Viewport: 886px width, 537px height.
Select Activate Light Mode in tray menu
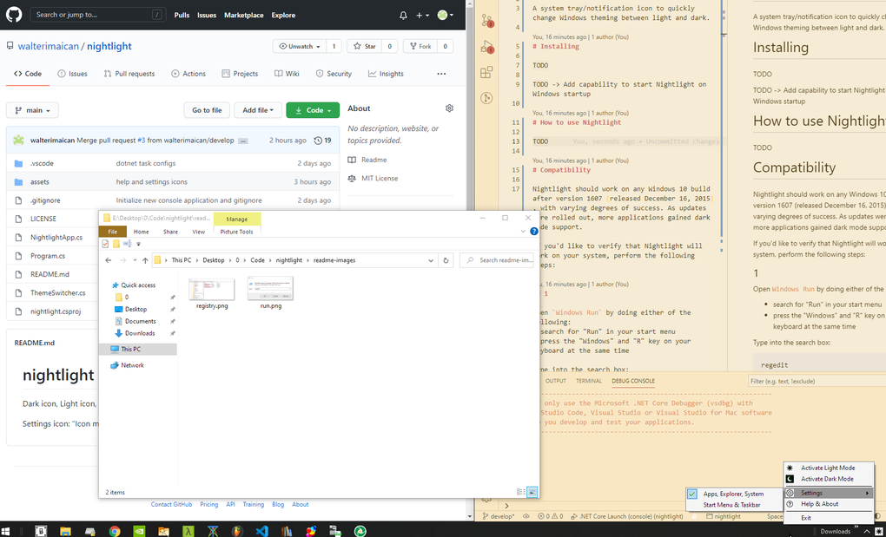tap(828, 468)
